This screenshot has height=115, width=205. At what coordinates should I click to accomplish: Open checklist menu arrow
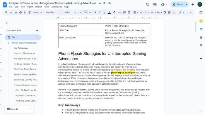149,12
